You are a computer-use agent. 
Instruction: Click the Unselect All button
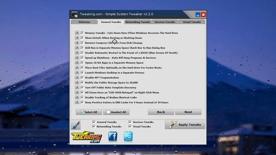pos(116,112)
